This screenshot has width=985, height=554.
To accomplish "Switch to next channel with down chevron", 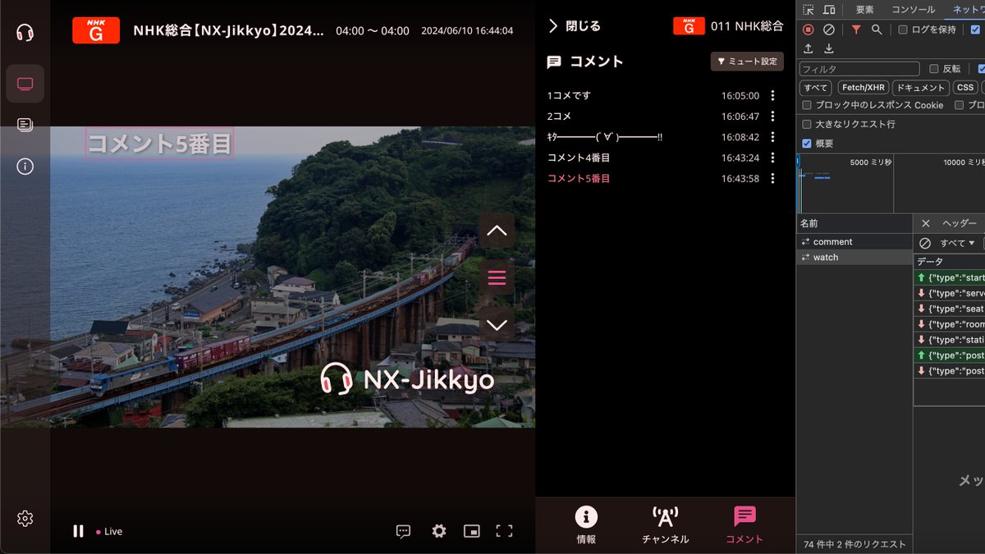I will [x=497, y=325].
